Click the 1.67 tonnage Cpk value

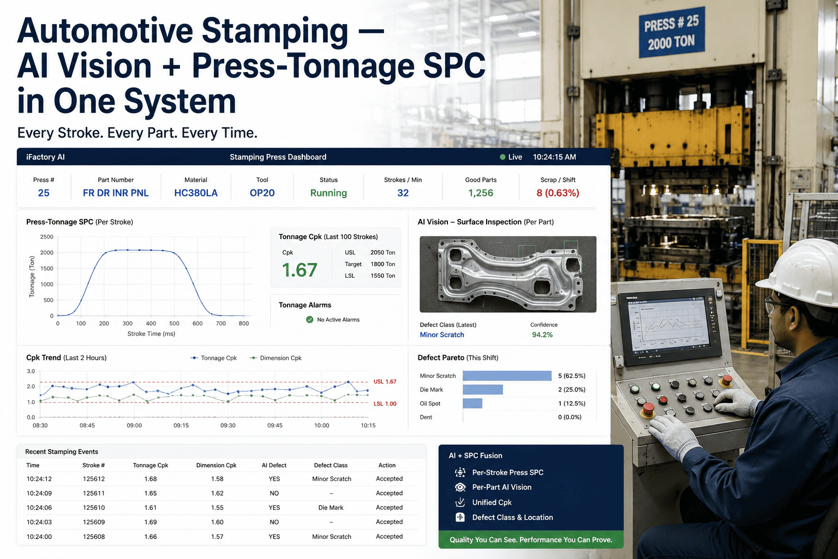pyautogui.click(x=300, y=270)
